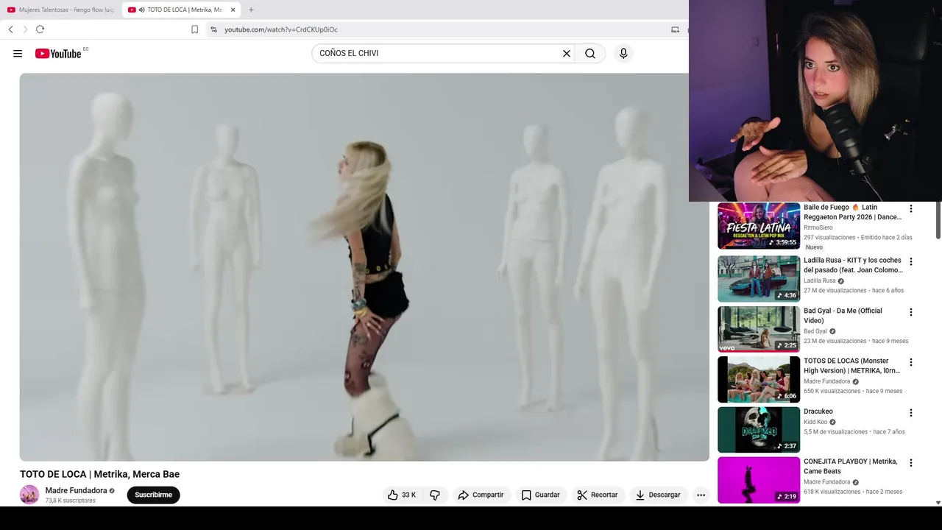Screen dimensions: 942x530
Task: Open the YouTube guide hamburger menu
Action: pyautogui.click(x=18, y=53)
